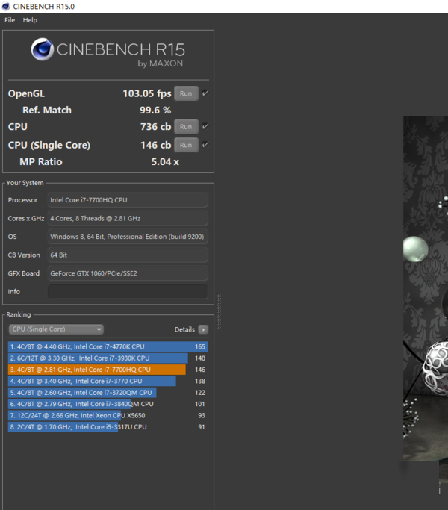Click the Cinebench R15 logo sphere
This screenshot has height=510, width=448.
(43, 49)
